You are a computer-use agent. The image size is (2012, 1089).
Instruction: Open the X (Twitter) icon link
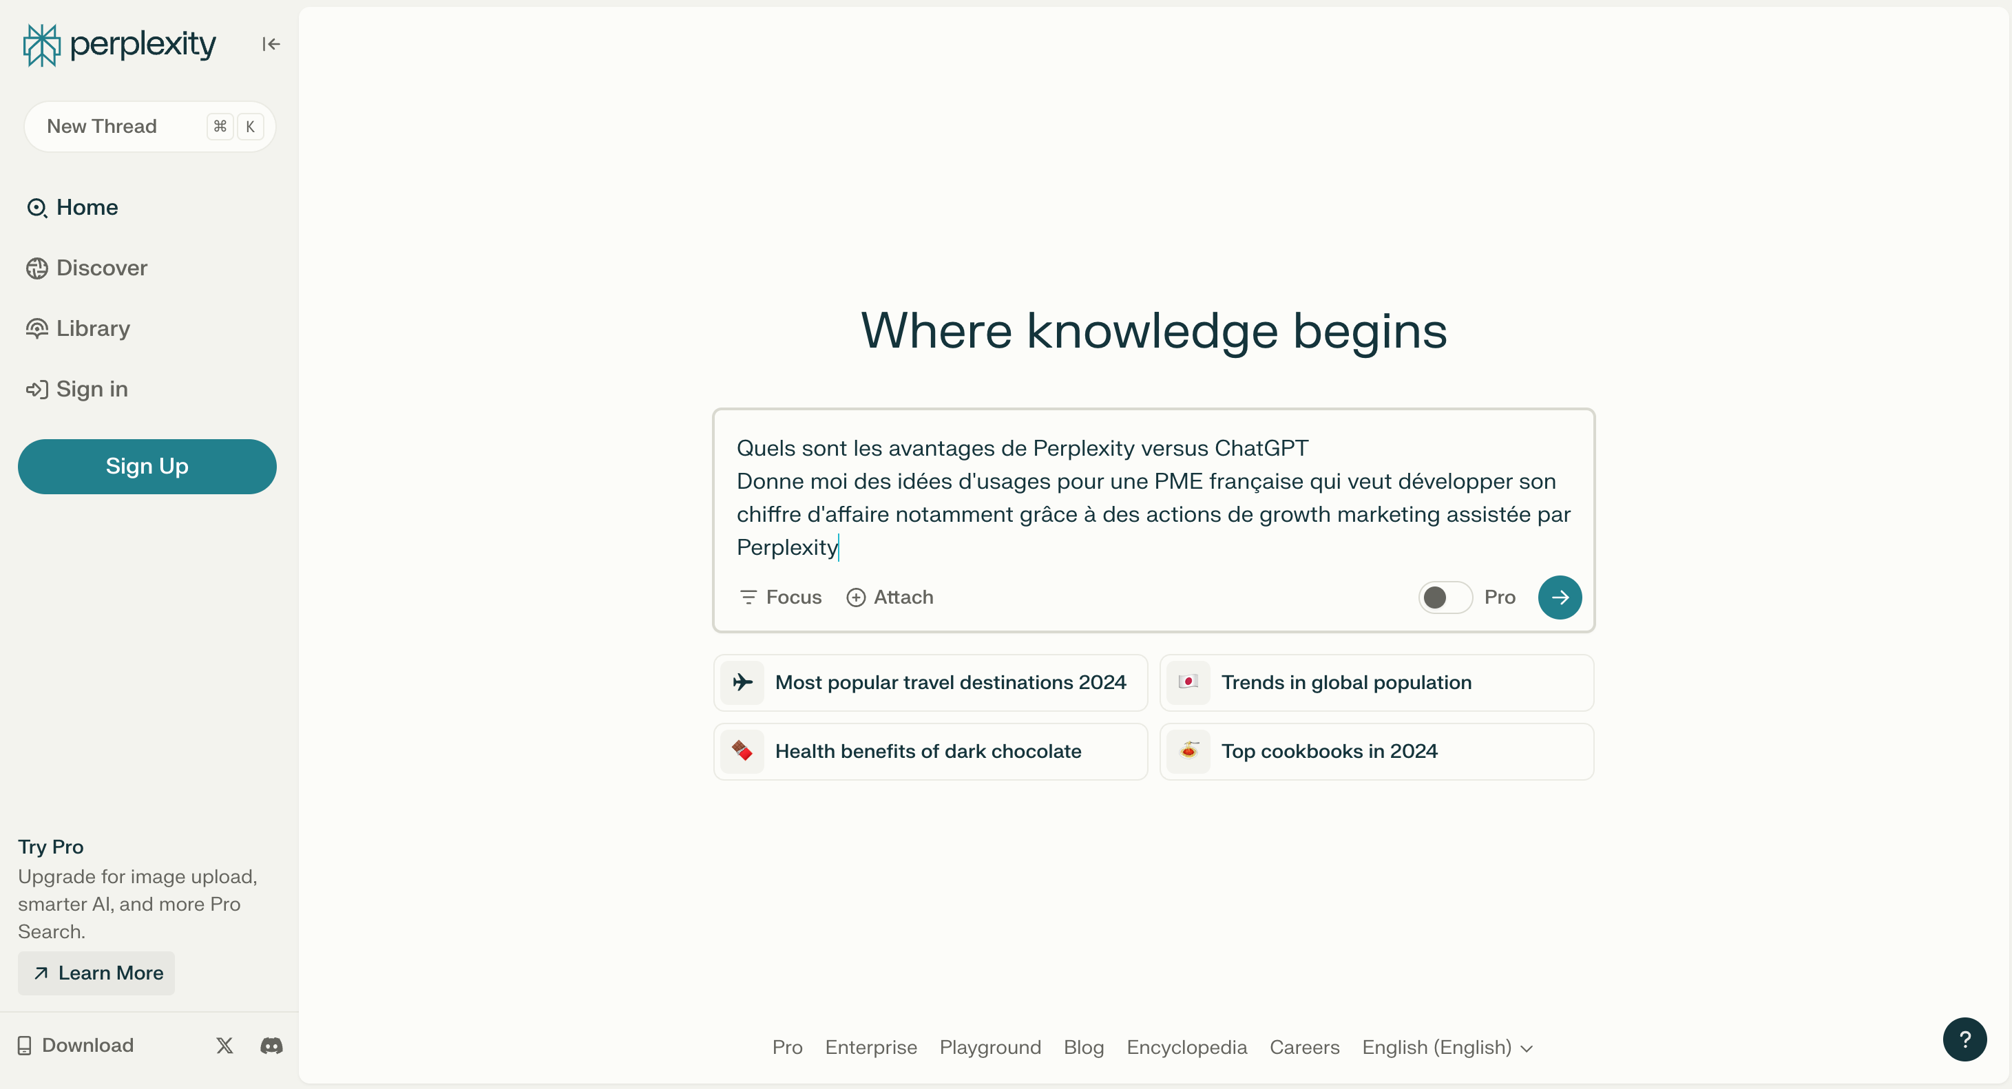tap(225, 1045)
